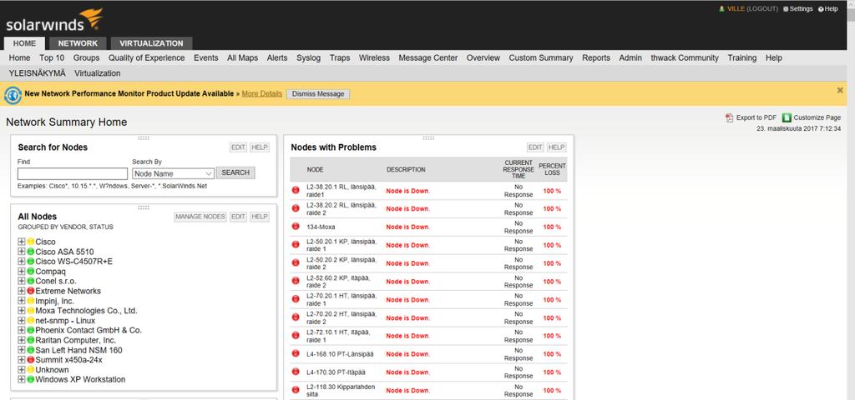Click the Settings gear icon
Screen dimensions: 855x400
pos(786,9)
